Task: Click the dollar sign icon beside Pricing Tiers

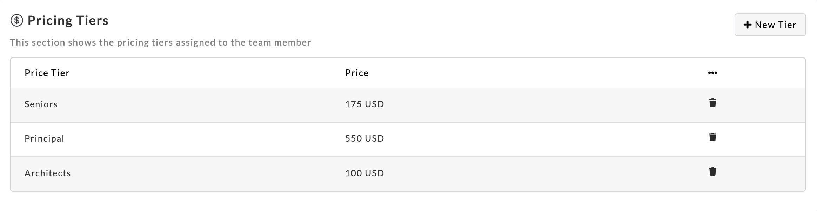Action: coord(16,21)
